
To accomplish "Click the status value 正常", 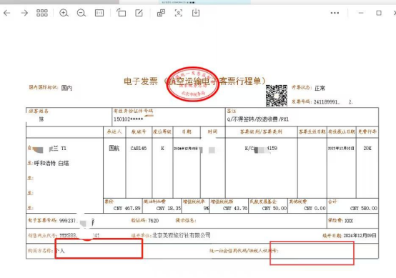I will [x=320, y=88].
